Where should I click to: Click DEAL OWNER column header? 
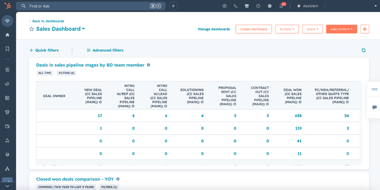point(54,96)
